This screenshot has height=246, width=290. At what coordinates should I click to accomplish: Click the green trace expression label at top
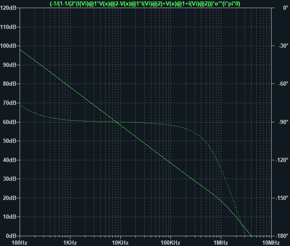[x=145, y=4]
